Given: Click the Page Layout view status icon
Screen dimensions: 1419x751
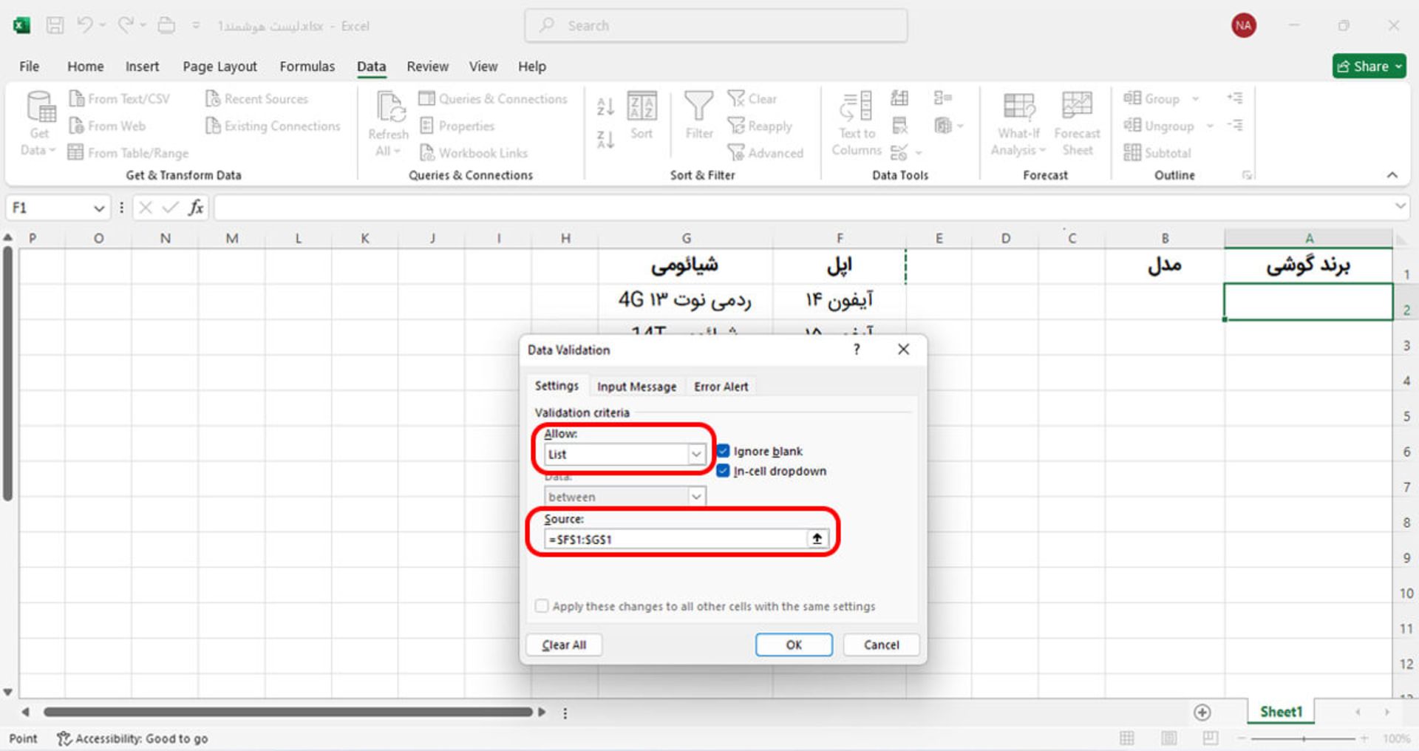Looking at the screenshot, I should pyautogui.click(x=1169, y=738).
